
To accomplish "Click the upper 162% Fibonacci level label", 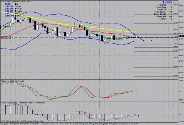I will (176, 29).
